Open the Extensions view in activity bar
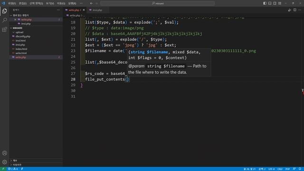 click(4, 29)
